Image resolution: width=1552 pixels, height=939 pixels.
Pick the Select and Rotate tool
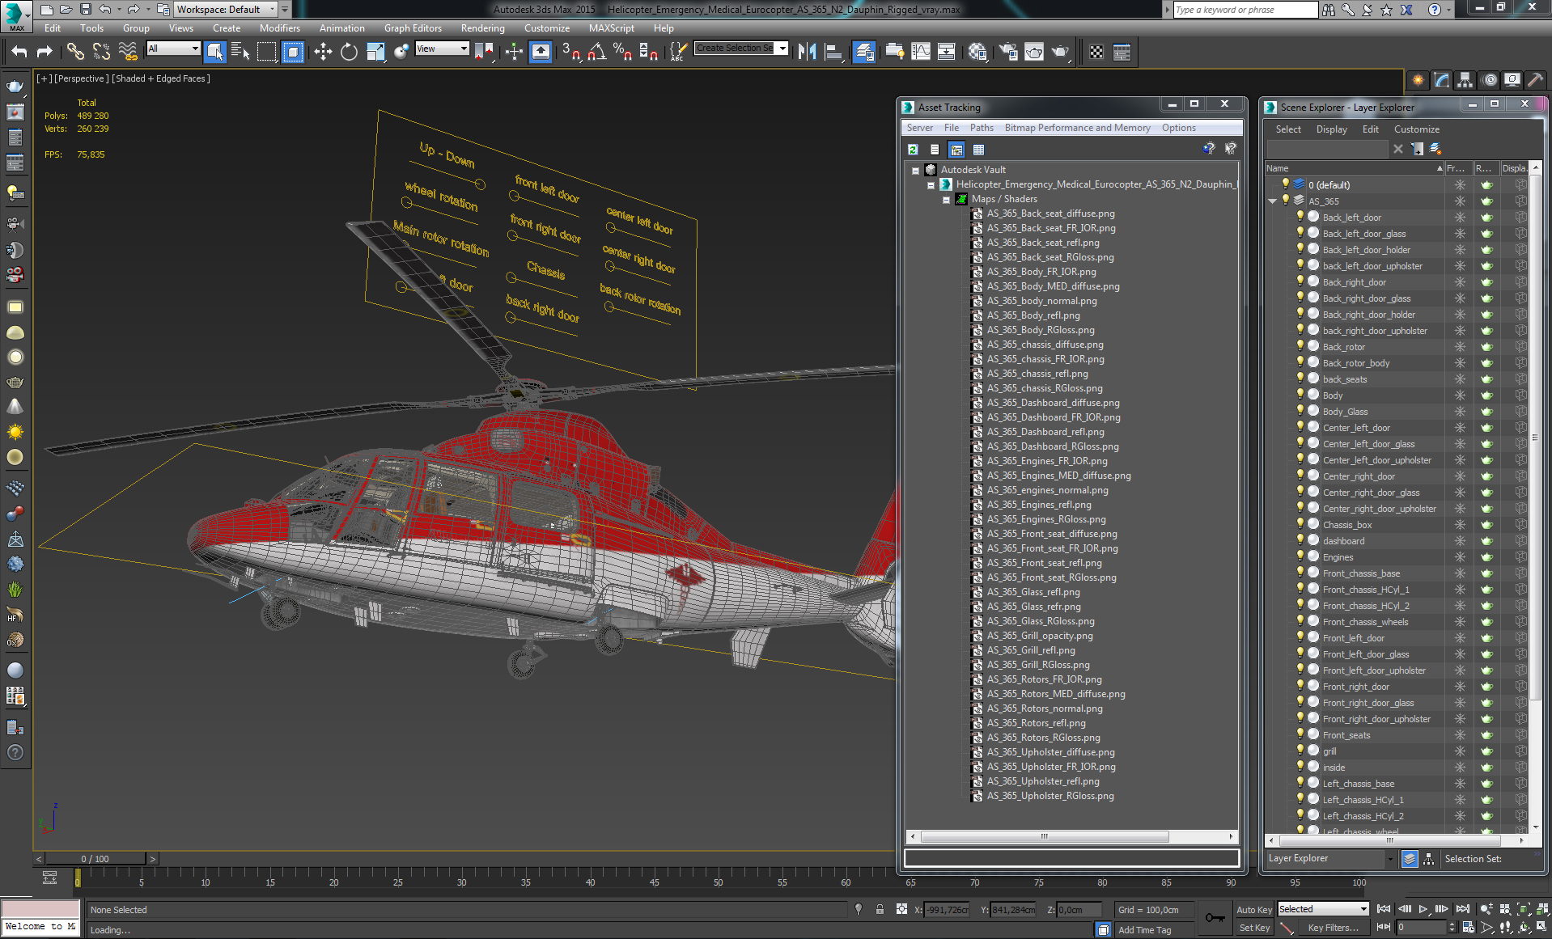(349, 52)
